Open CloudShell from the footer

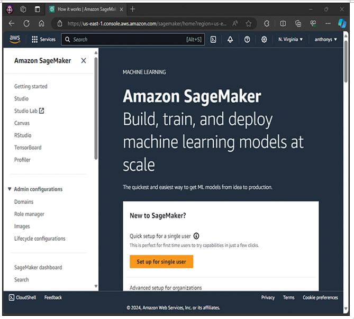click(22, 297)
